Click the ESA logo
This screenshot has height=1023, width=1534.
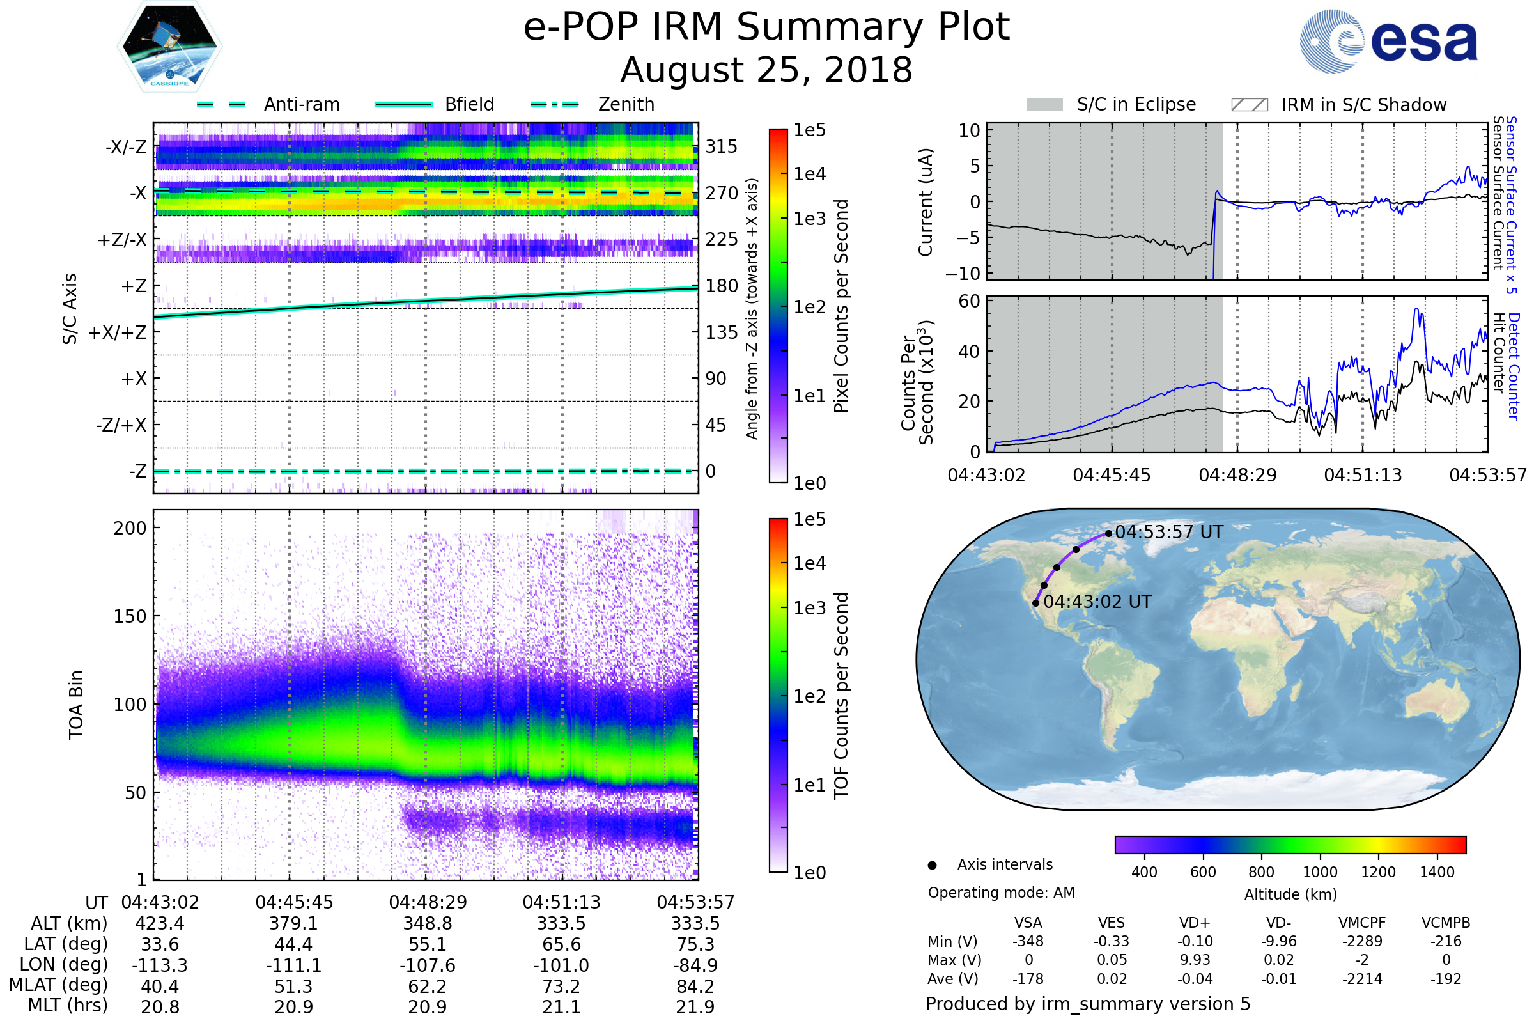point(1388,42)
